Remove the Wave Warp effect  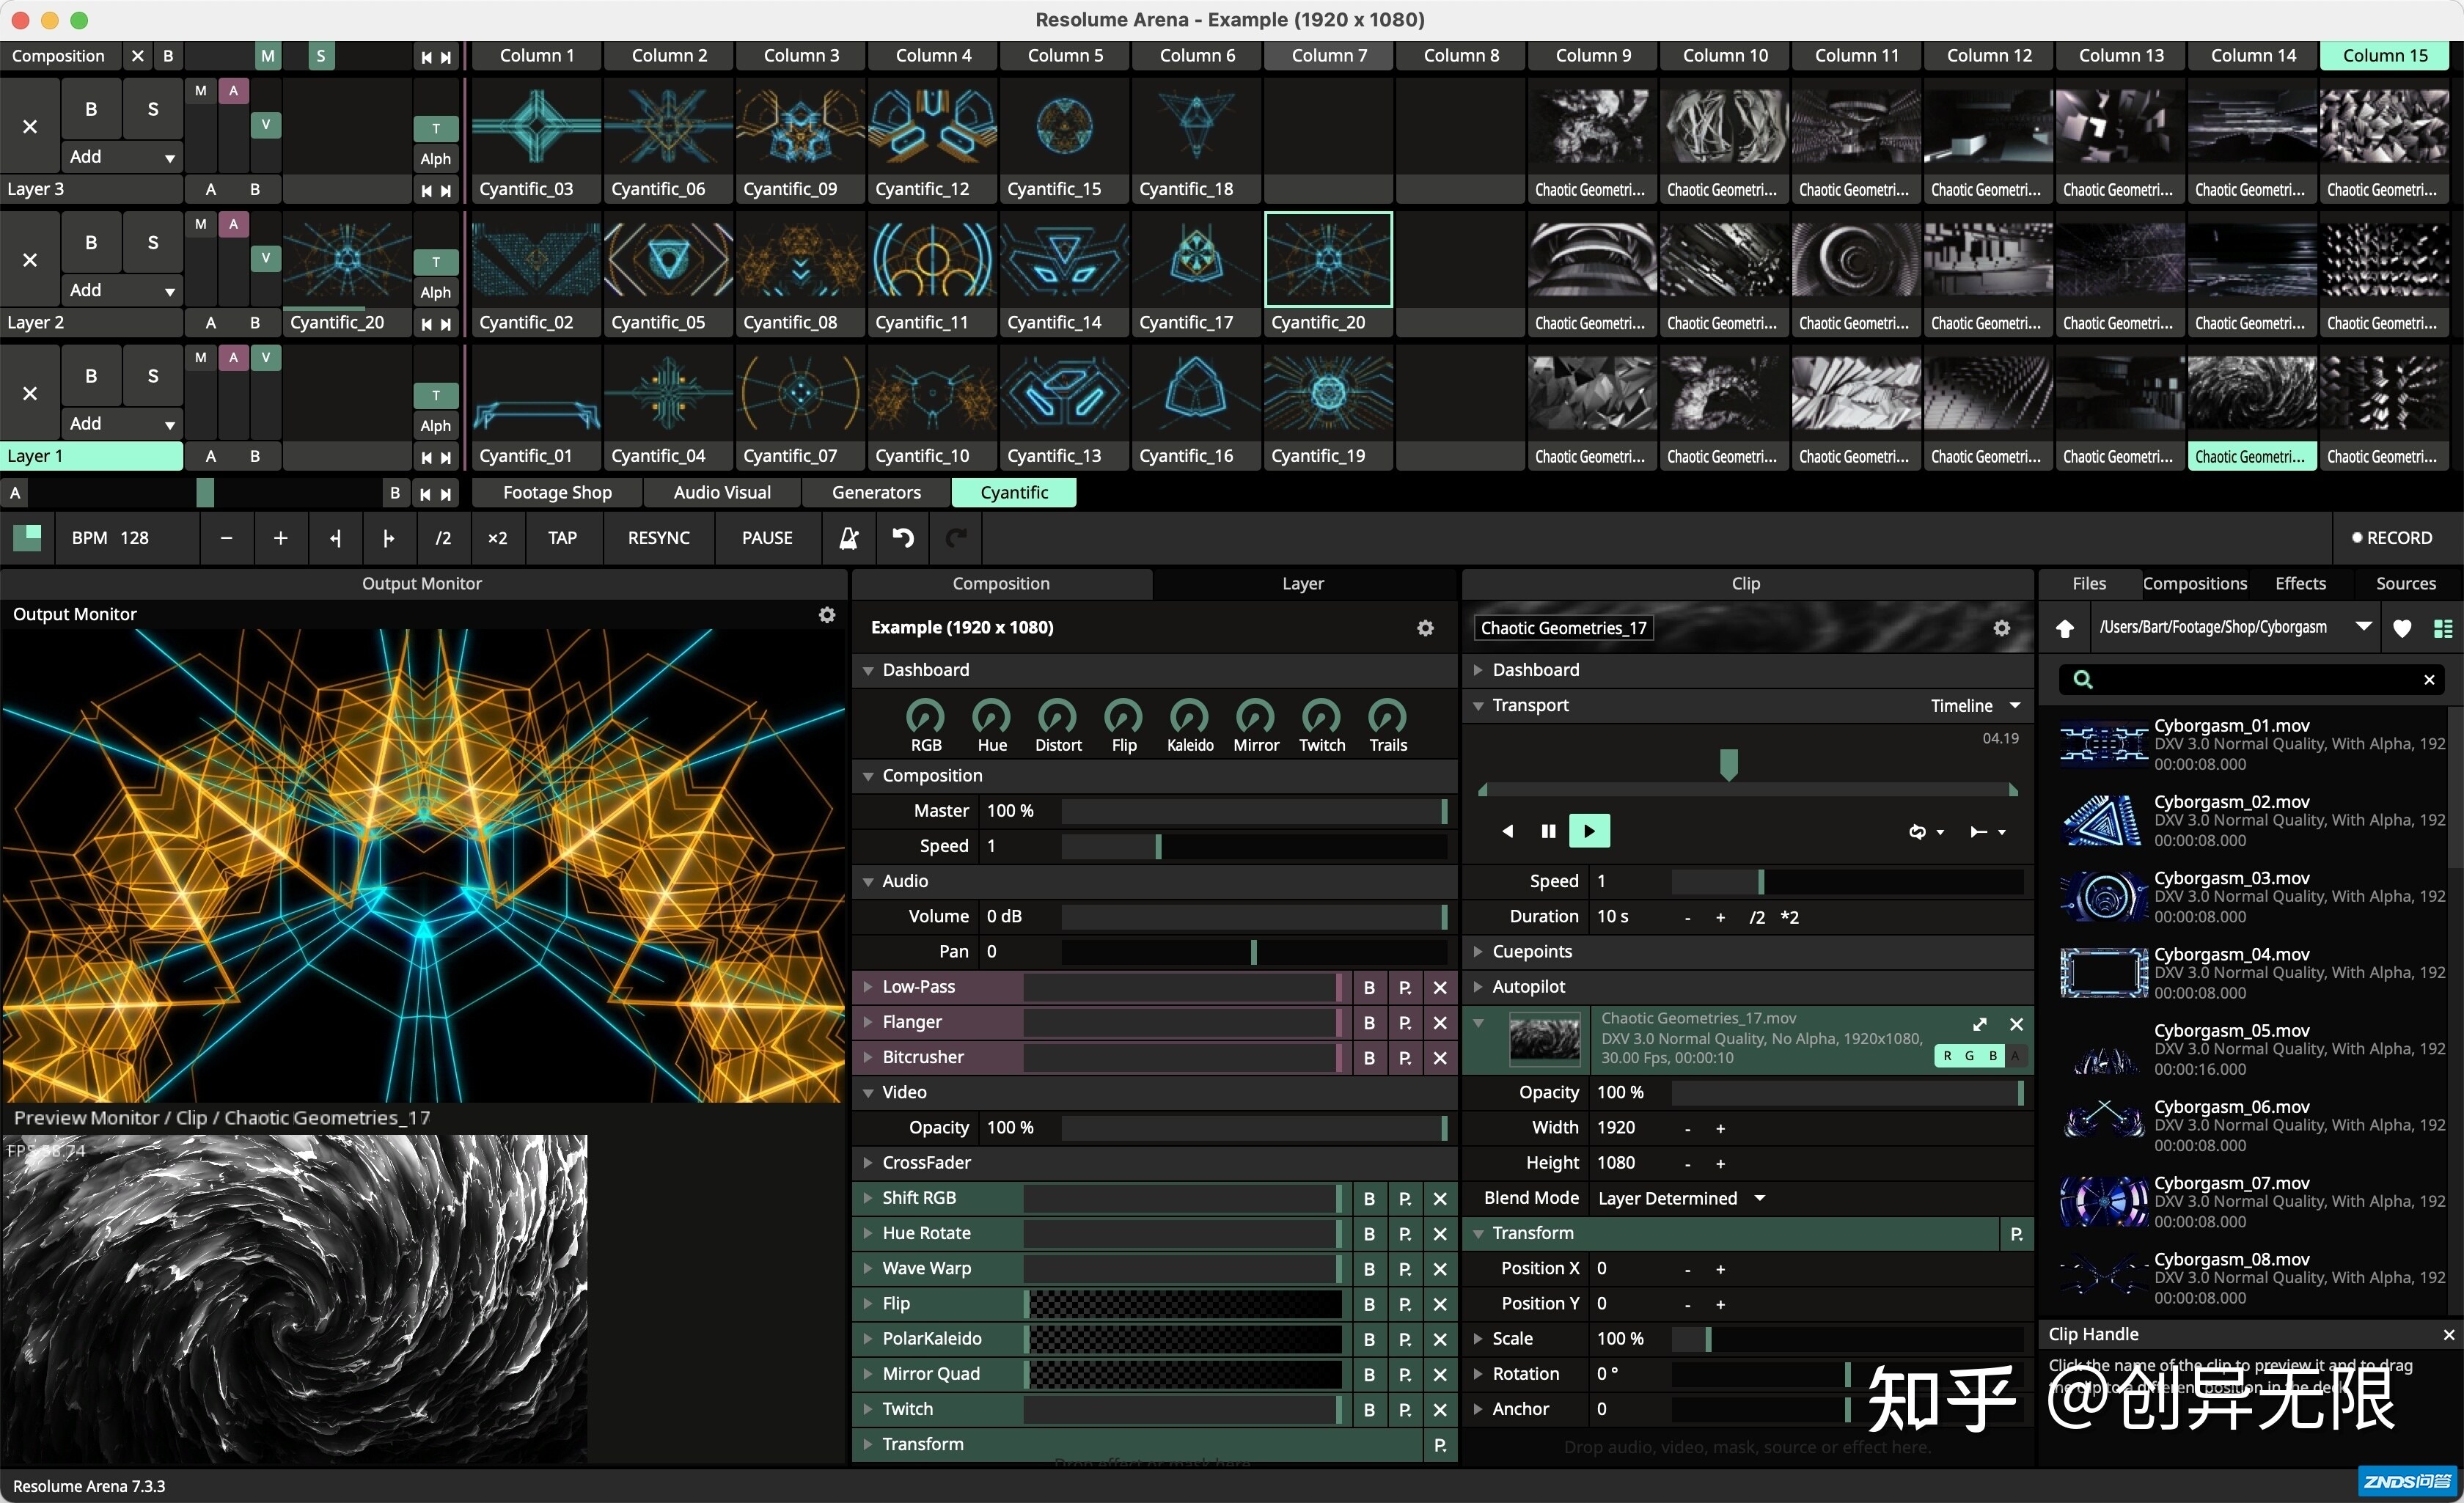pyautogui.click(x=1440, y=1269)
